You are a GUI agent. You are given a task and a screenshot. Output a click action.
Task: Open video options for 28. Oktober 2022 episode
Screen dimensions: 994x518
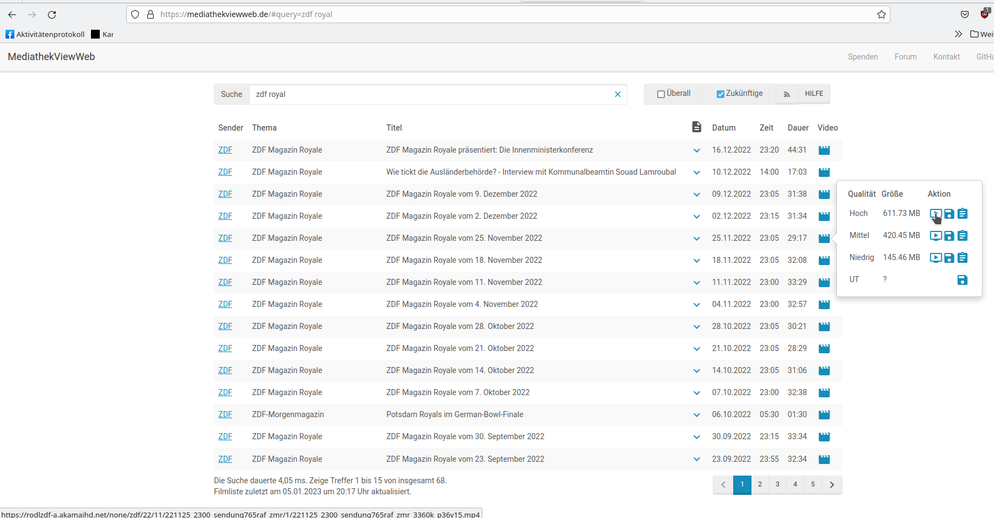pos(824,327)
